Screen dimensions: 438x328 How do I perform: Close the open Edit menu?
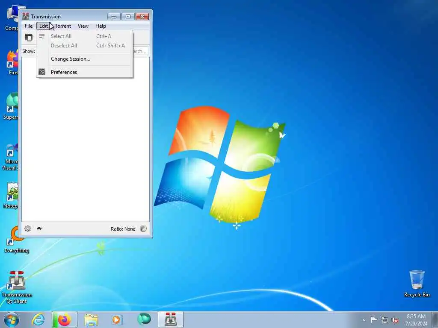click(x=43, y=26)
